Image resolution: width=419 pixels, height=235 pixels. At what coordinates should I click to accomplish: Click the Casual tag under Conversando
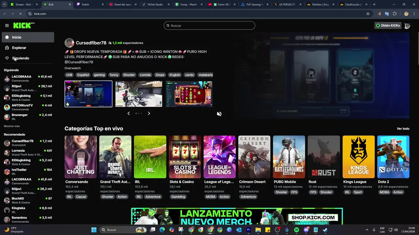tap(81, 197)
